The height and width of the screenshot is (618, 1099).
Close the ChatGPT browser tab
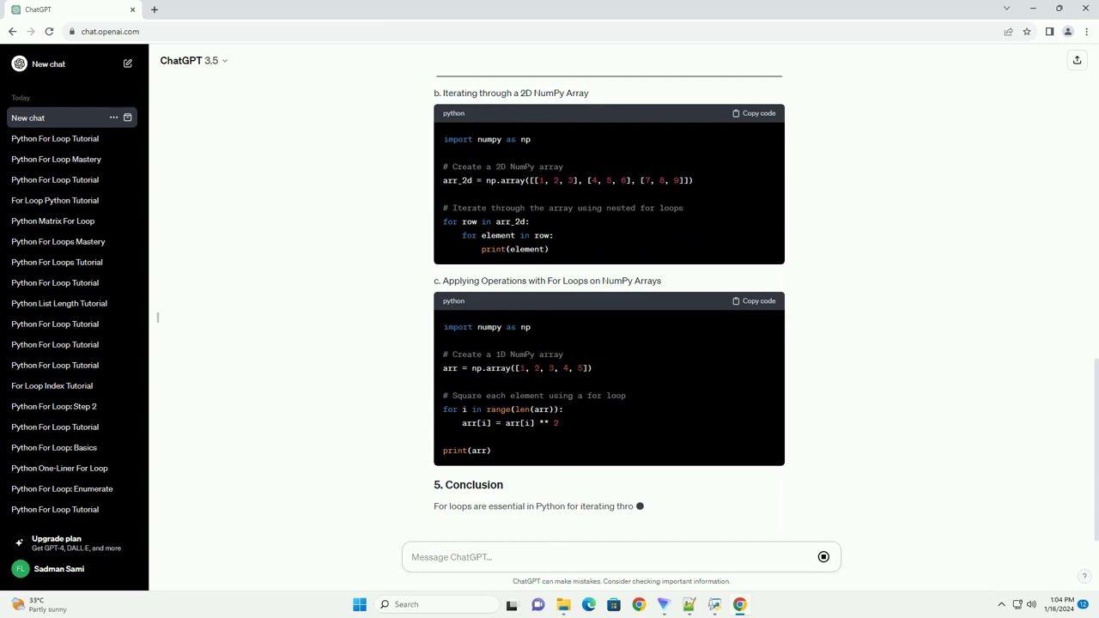(132, 9)
